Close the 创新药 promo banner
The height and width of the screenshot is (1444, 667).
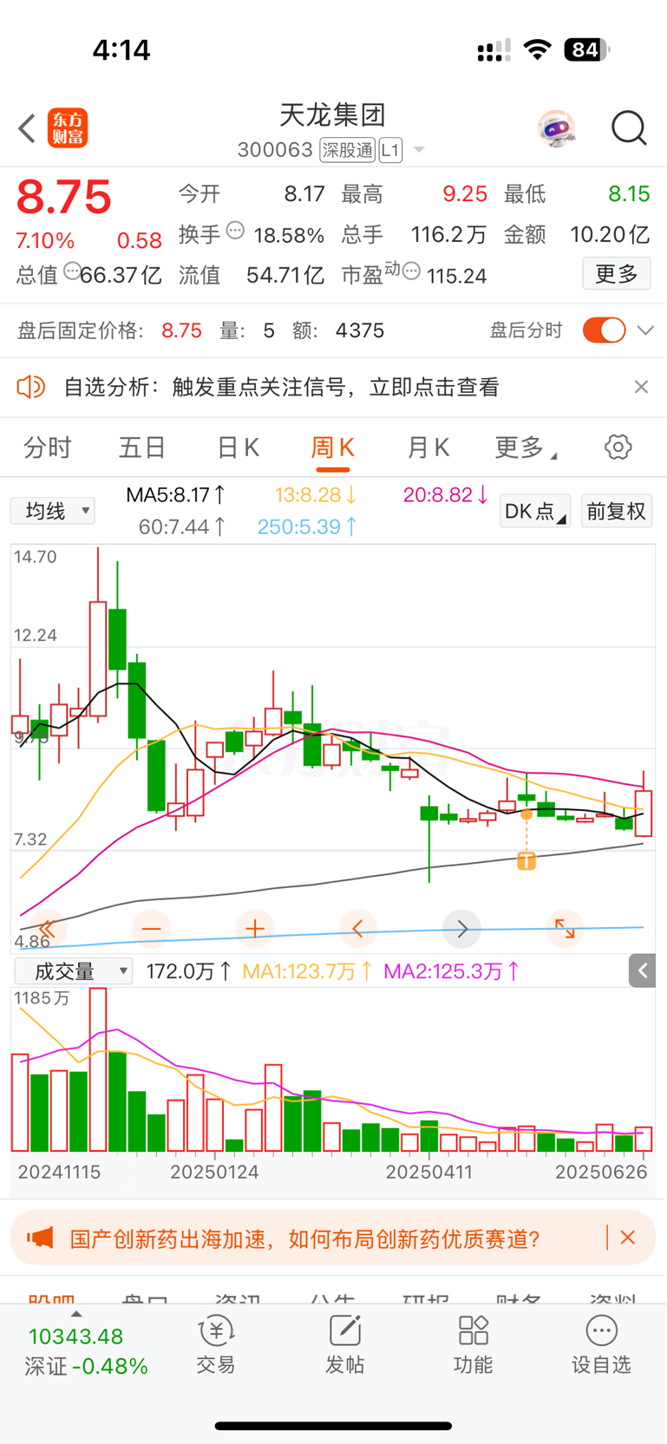[x=628, y=1238]
